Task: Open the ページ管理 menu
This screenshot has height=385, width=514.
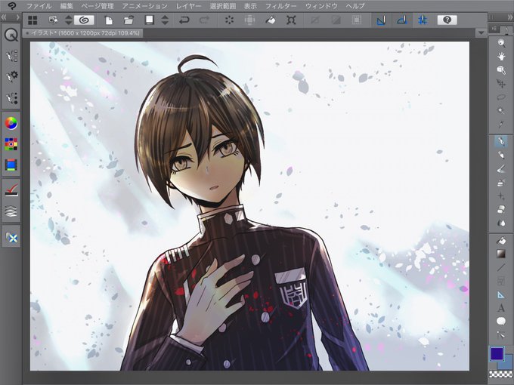Action: [98, 6]
